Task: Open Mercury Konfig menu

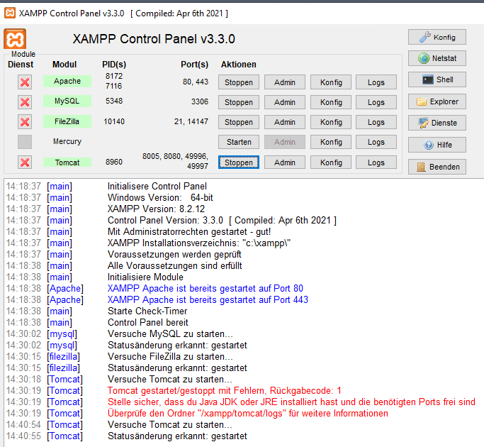Action: [331, 142]
